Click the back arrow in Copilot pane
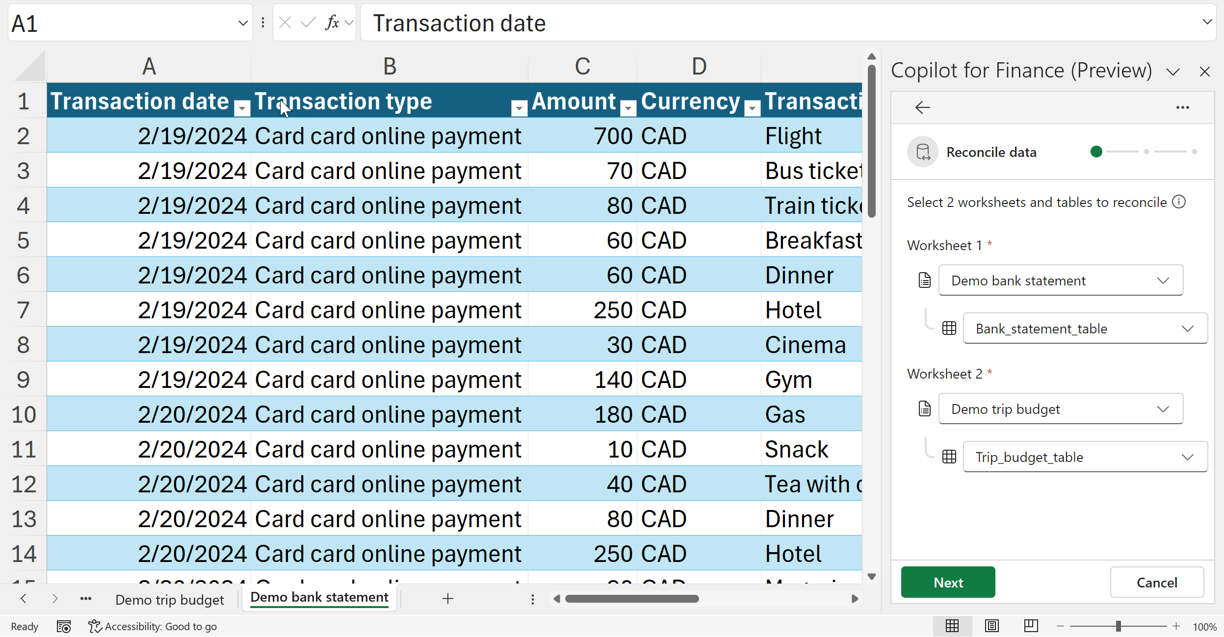 (x=922, y=107)
